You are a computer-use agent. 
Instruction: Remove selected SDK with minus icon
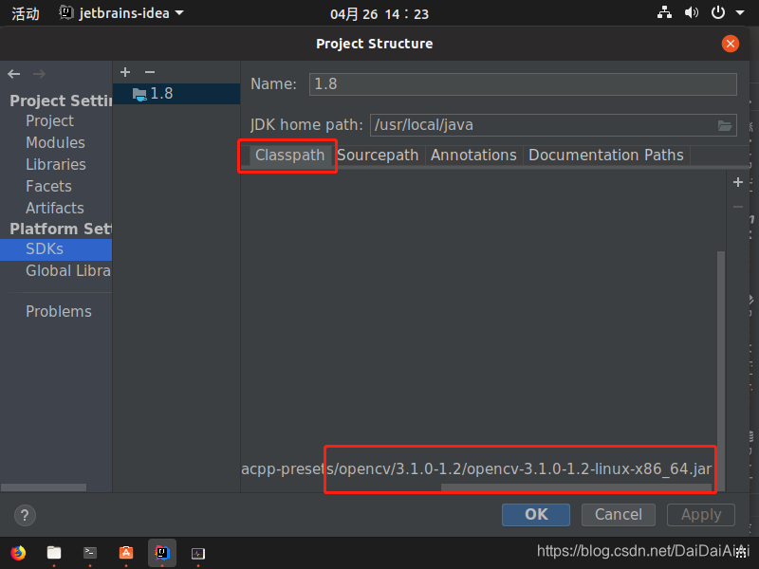point(148,71)
